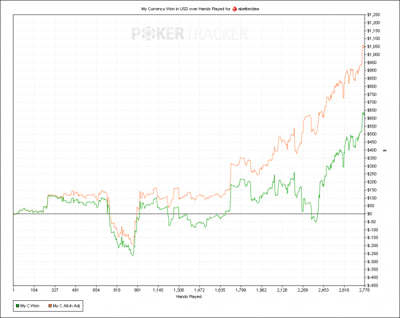Image resolution: width=400 pixels, height=318 pixels.
Task: Click the $650 y-axis value
Action: 372,110
